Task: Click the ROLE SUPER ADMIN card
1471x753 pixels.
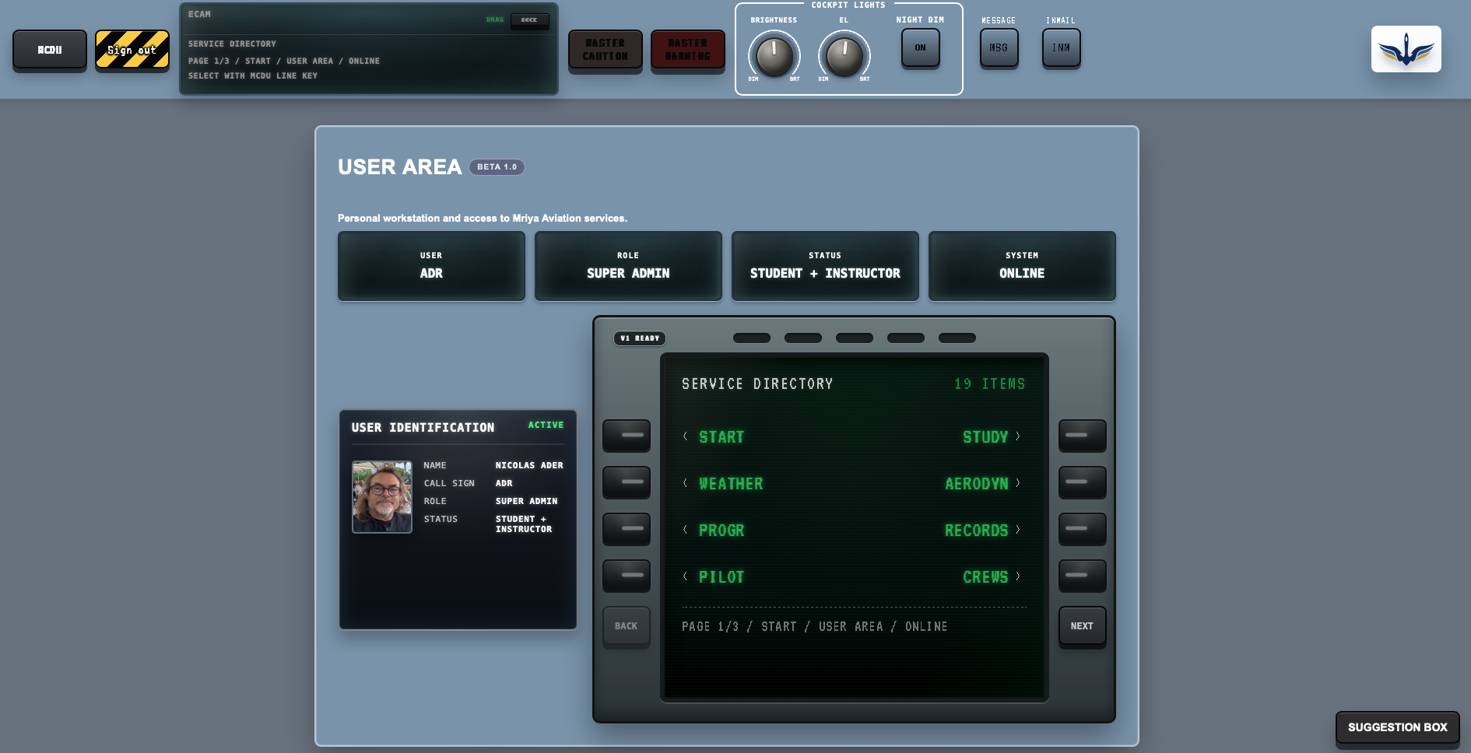Action: point(628,266)
